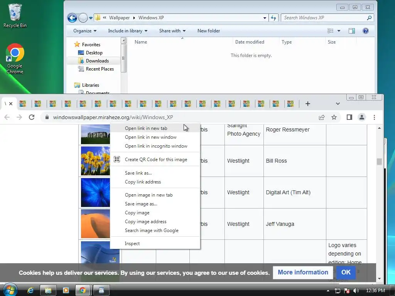Show hidden tray icons arrow

point(328,291)
